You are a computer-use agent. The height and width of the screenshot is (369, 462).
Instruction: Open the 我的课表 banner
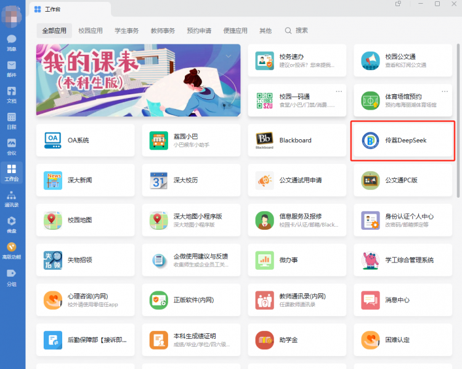pyautogui.click(x=138, y=80)
